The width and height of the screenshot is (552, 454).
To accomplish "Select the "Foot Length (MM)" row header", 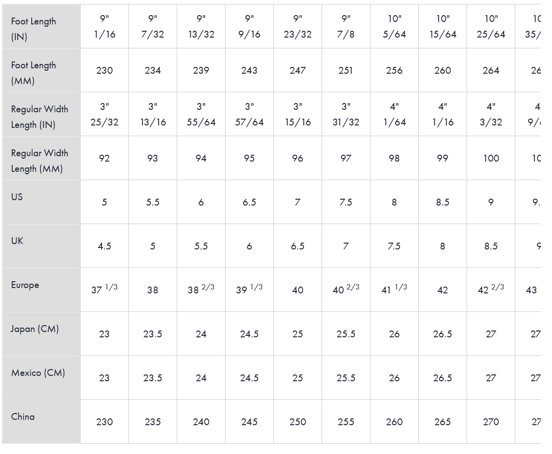I will (x=34, y=72).
